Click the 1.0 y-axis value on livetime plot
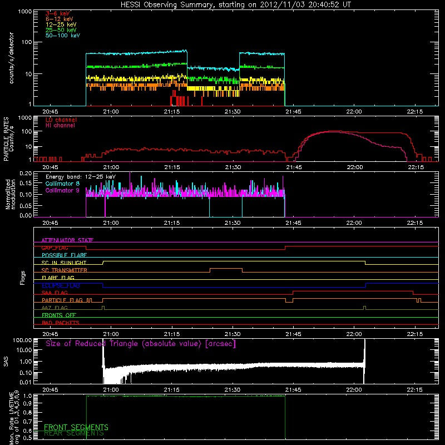 click(x=28, y=395)
